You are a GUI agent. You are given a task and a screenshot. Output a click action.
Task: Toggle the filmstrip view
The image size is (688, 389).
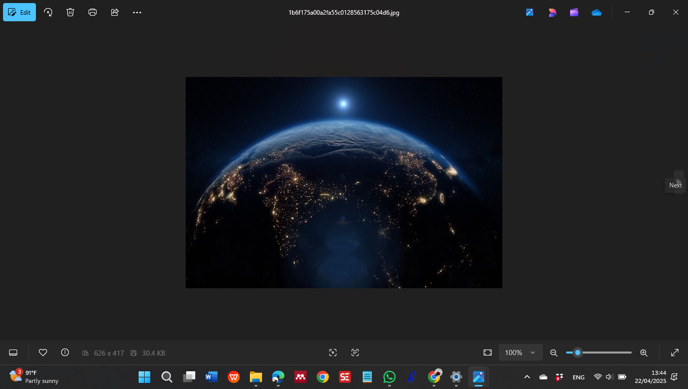[x=14, y=353]
